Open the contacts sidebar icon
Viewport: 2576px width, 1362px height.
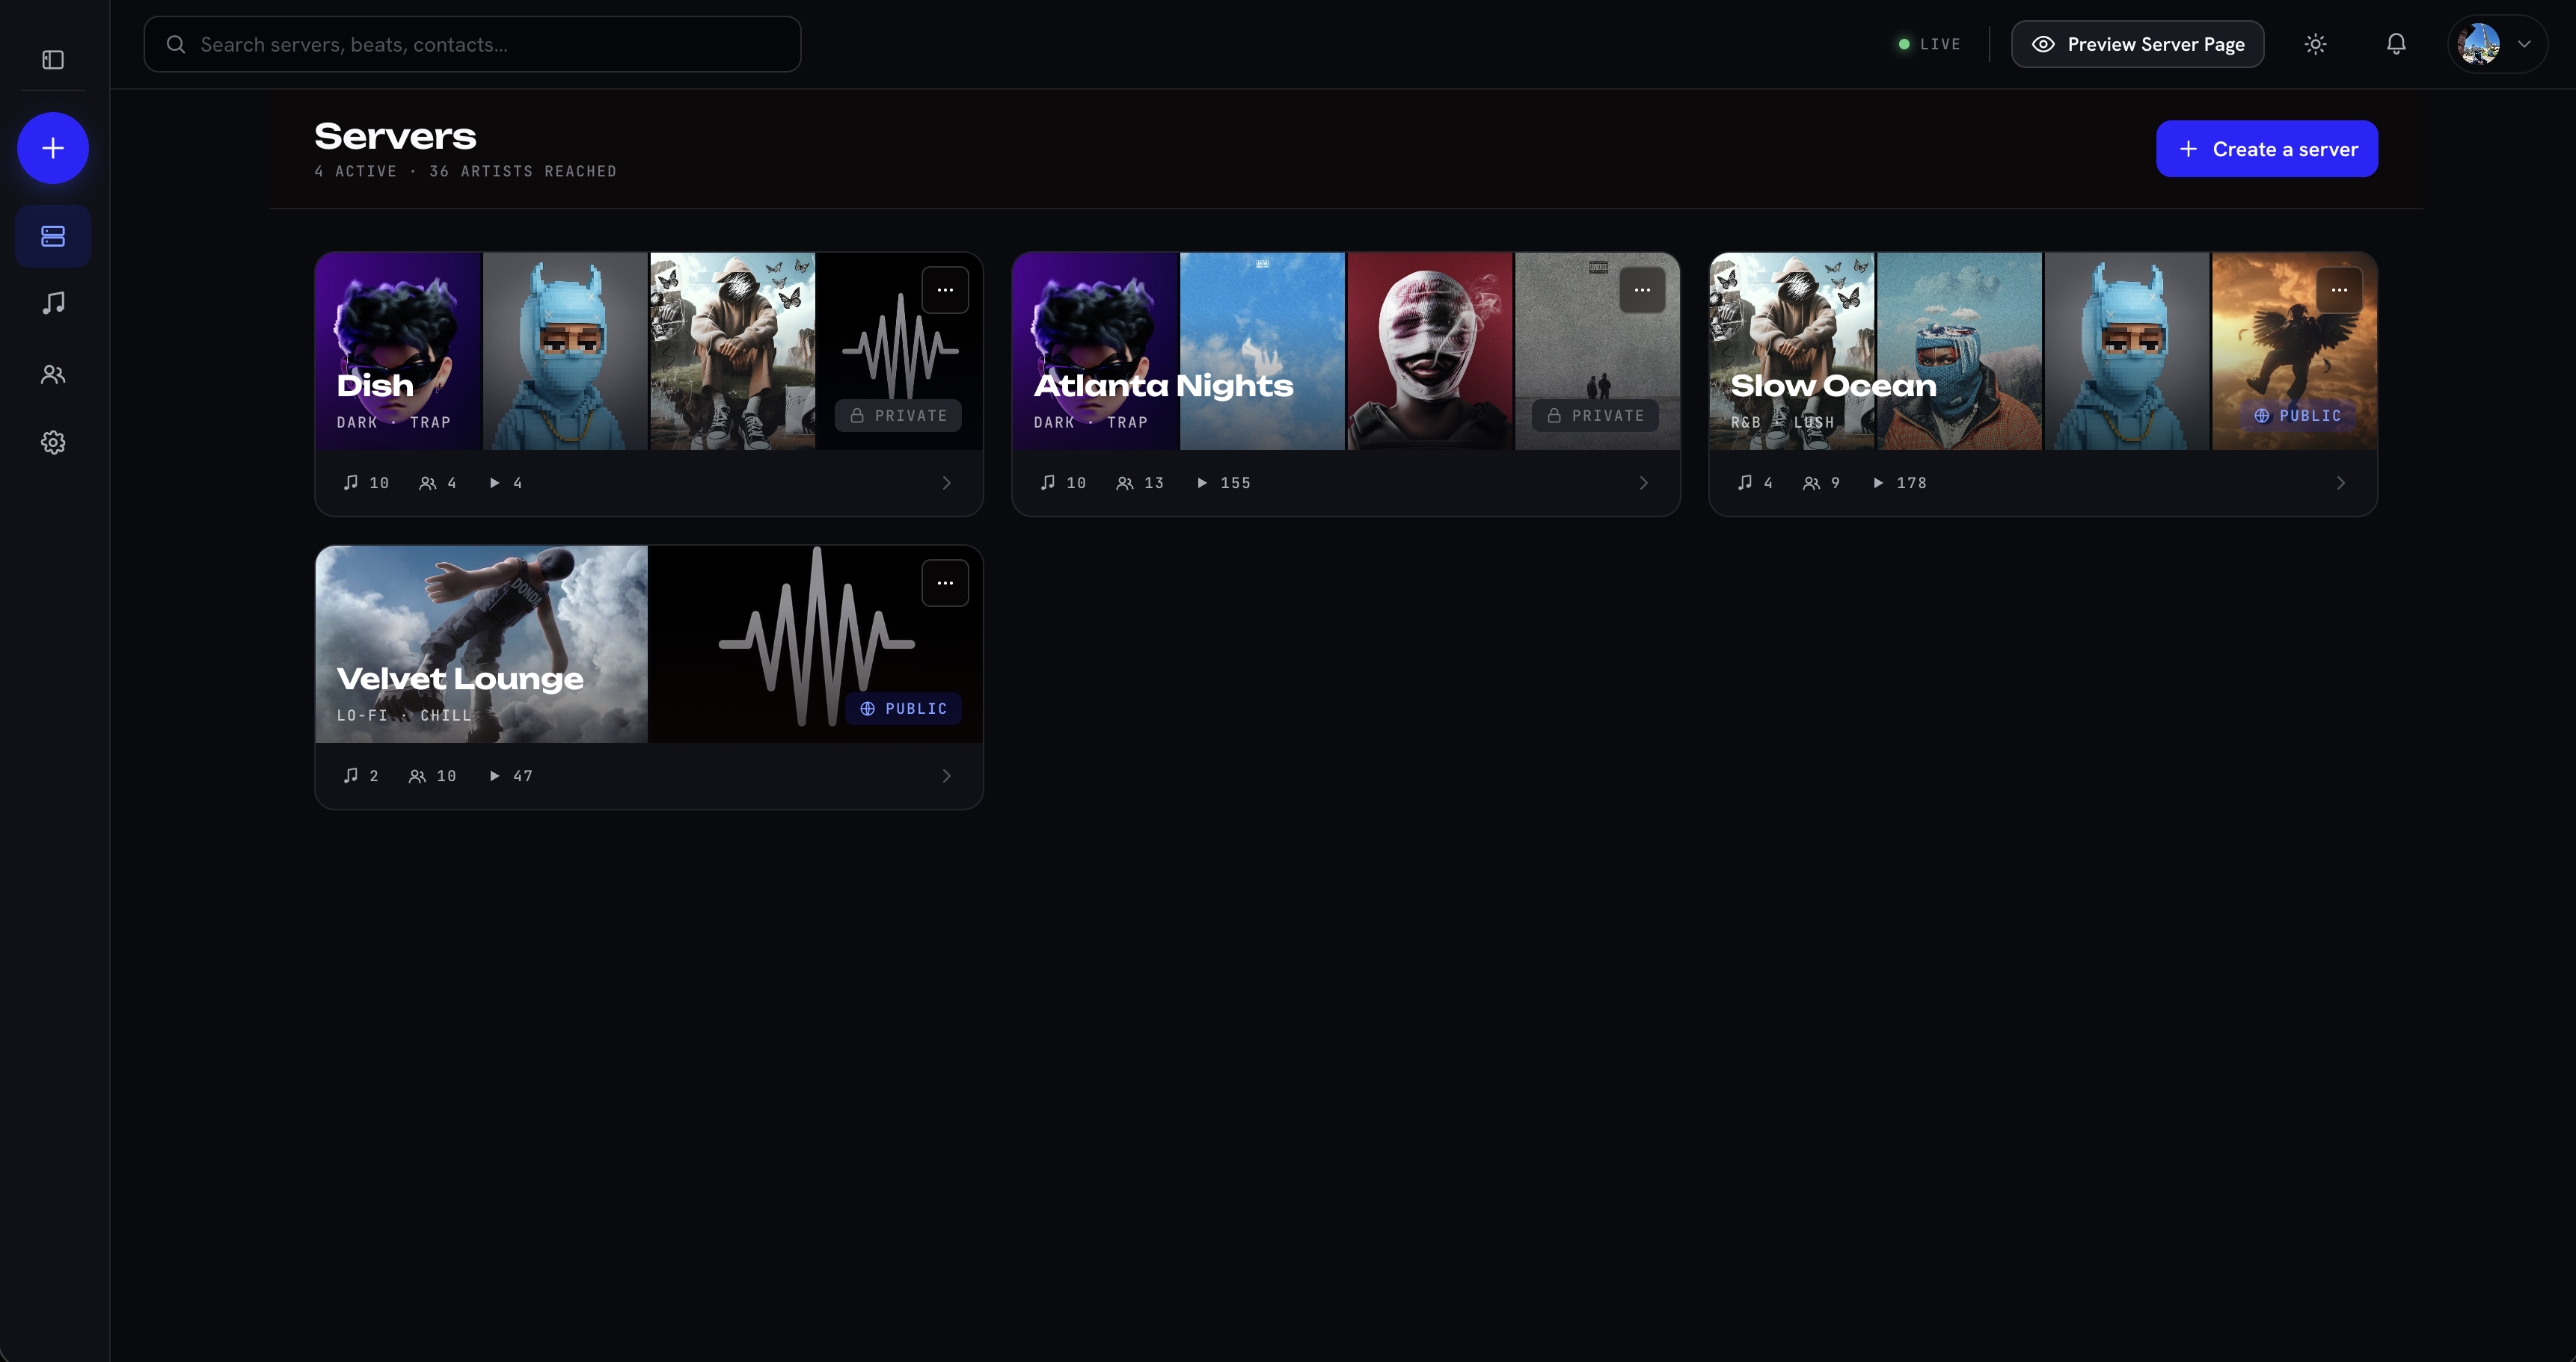(53, 374)
